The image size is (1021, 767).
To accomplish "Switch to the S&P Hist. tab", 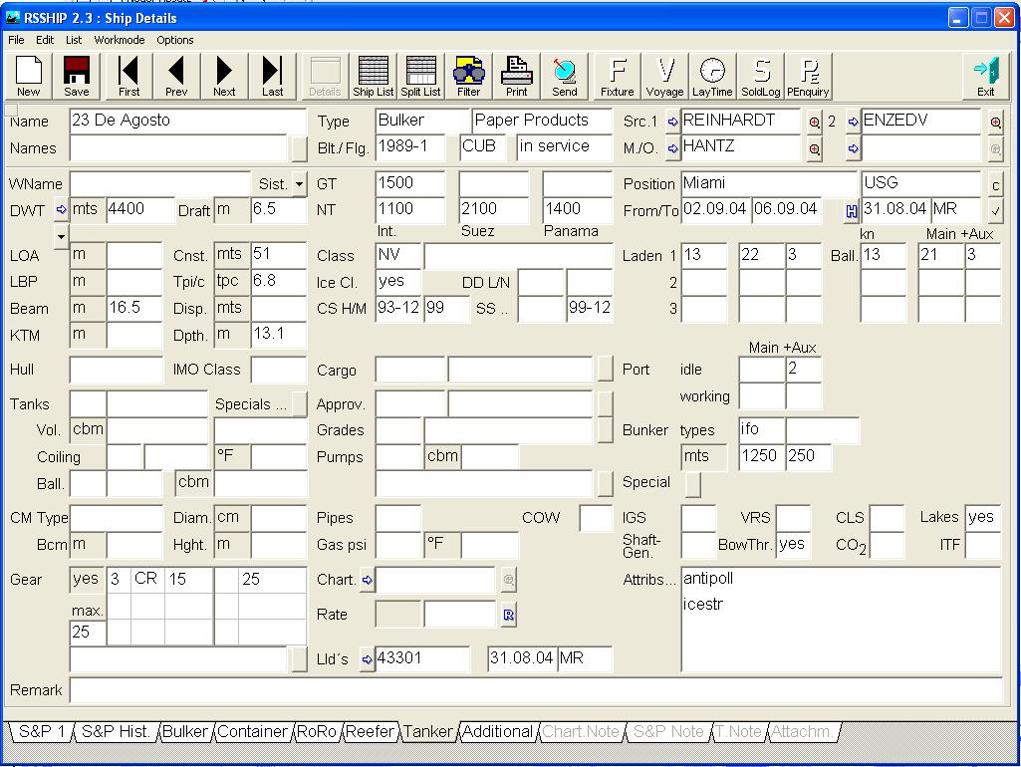I will pyautogui.click(x=116, y=732).
